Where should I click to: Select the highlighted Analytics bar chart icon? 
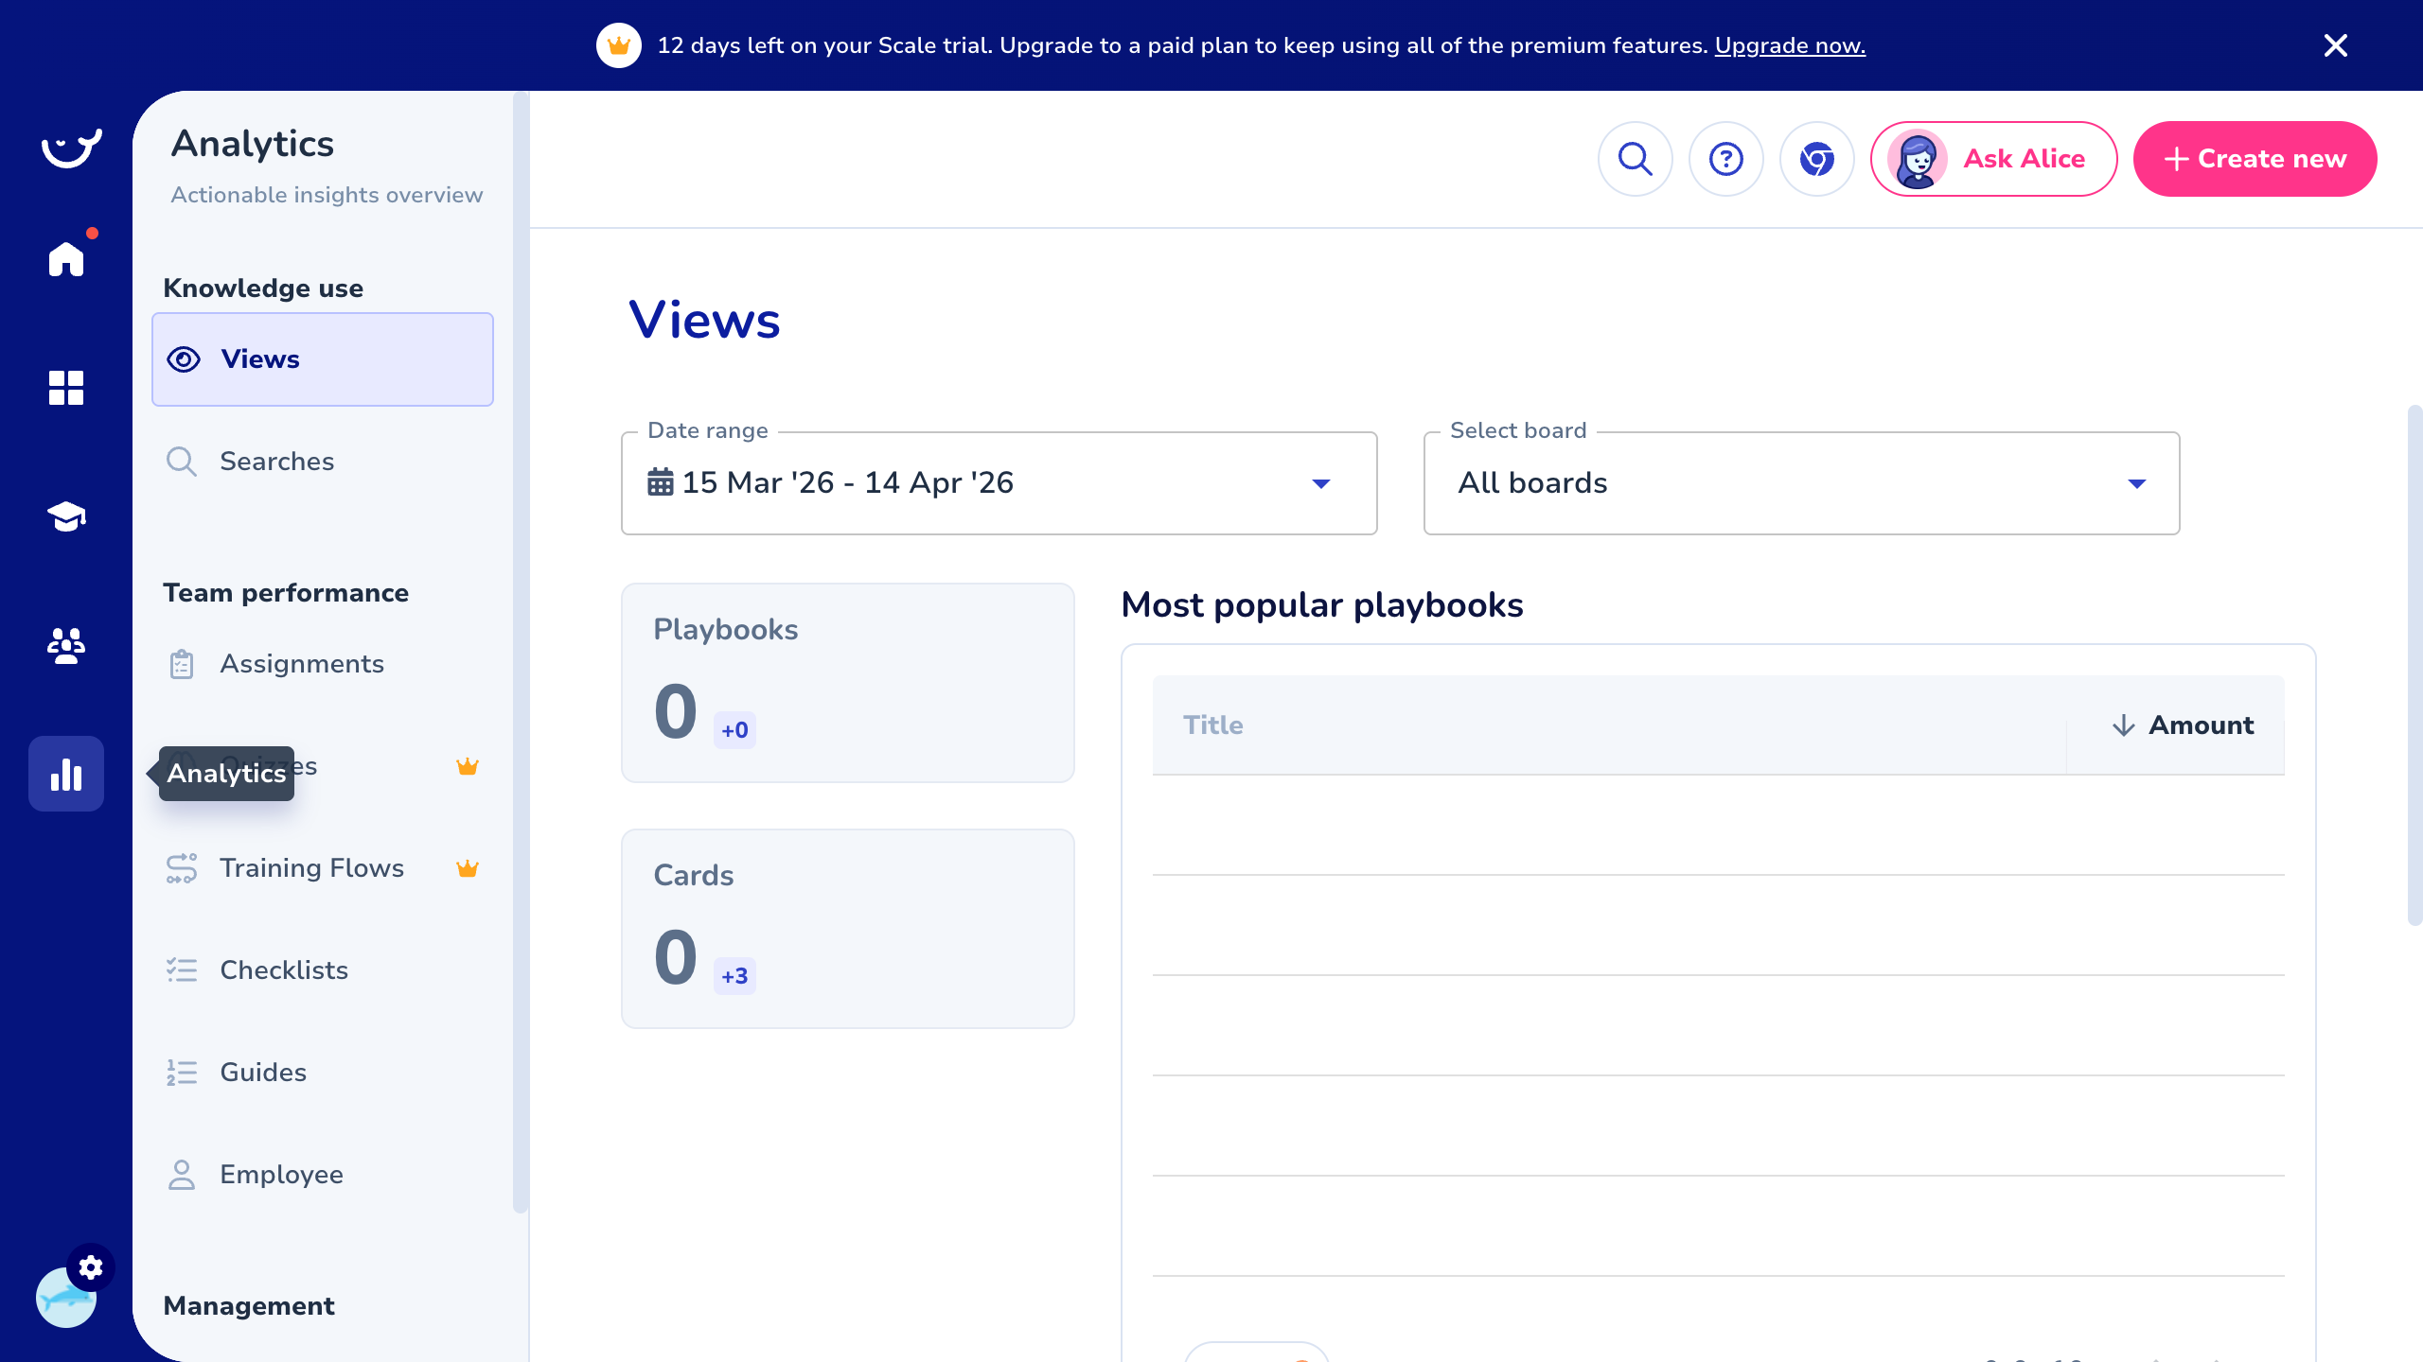point(65,774)
